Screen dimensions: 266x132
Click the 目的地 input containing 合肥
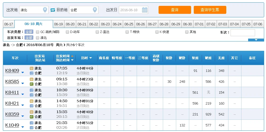[84, 10]
